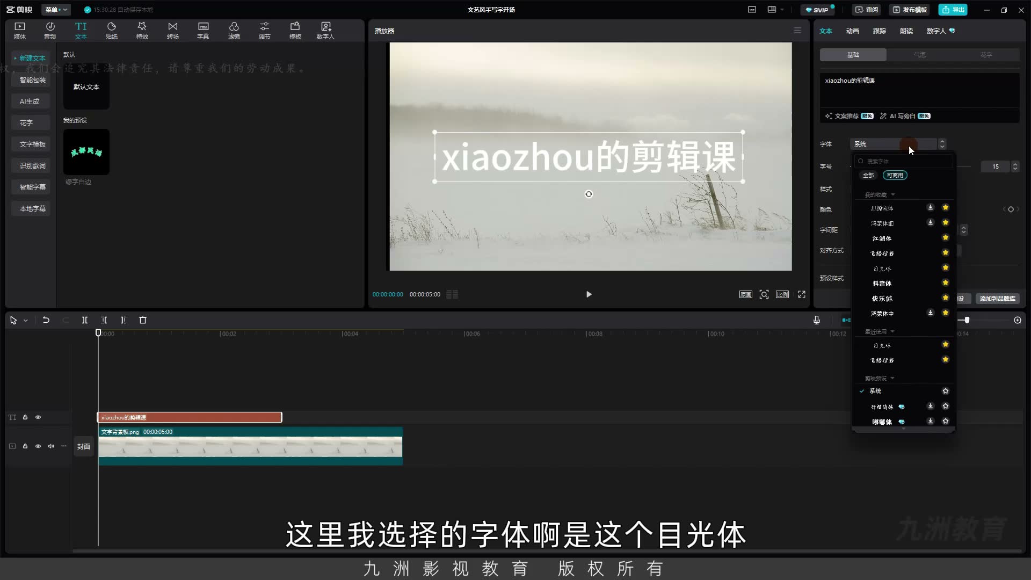Open the 模板 templates panel
Viewport: 1031px width, 580px height.
pyautogui.click(x=295, y=31)
